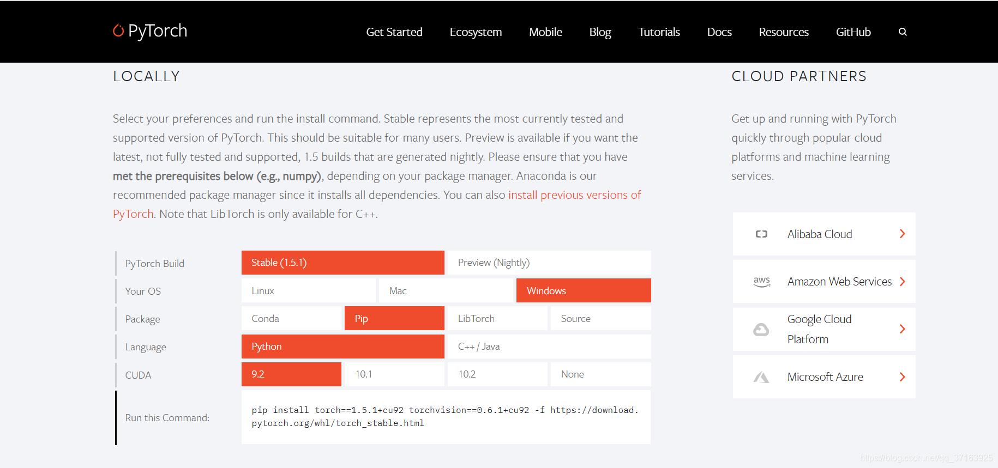Screen dimensions: 998x468
Task: Open the Microsoft Azure partner link
Action: [824, 377]
